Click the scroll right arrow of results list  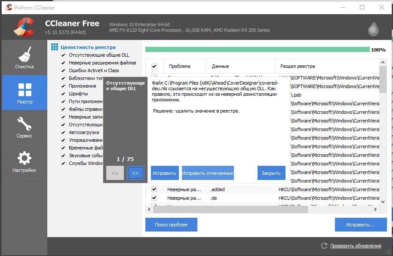point(375,210)
